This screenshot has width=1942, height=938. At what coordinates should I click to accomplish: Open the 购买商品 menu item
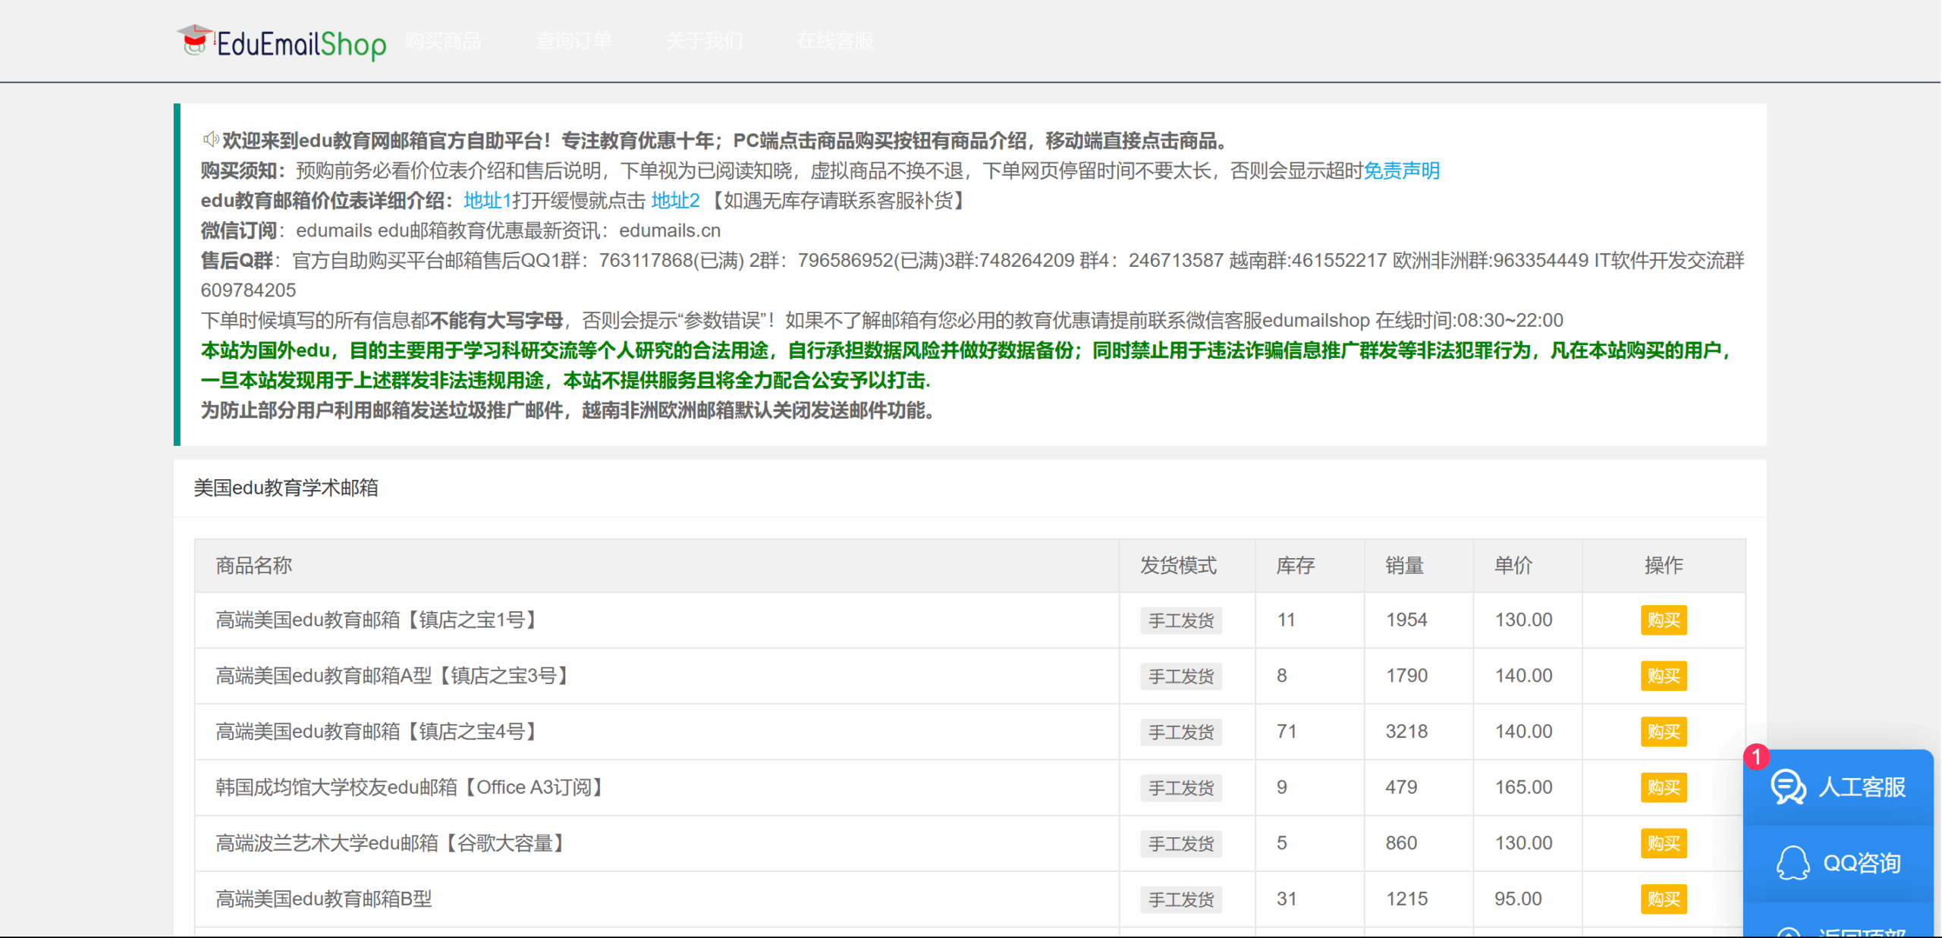(443, 41)
